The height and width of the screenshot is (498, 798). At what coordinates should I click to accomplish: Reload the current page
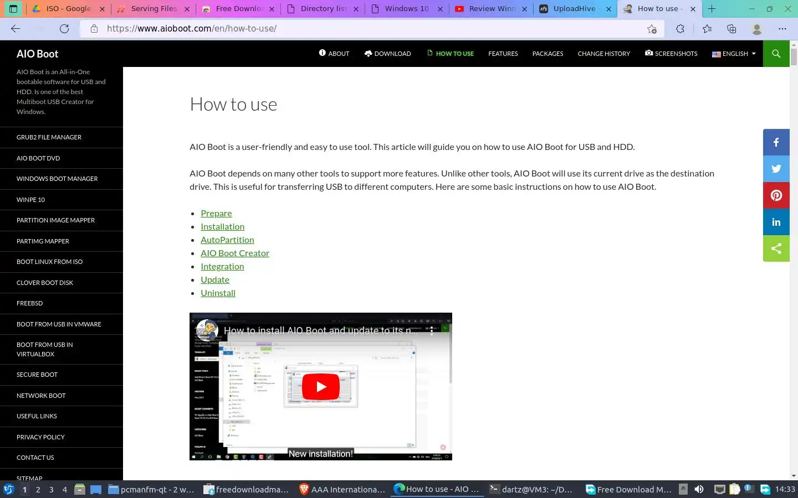(x=64, y=29)
